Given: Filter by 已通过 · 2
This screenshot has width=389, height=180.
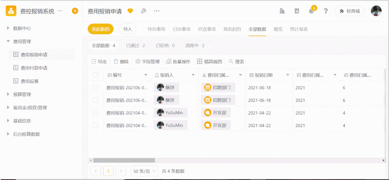Looking at the screenshot, I should tap(136, 46).
